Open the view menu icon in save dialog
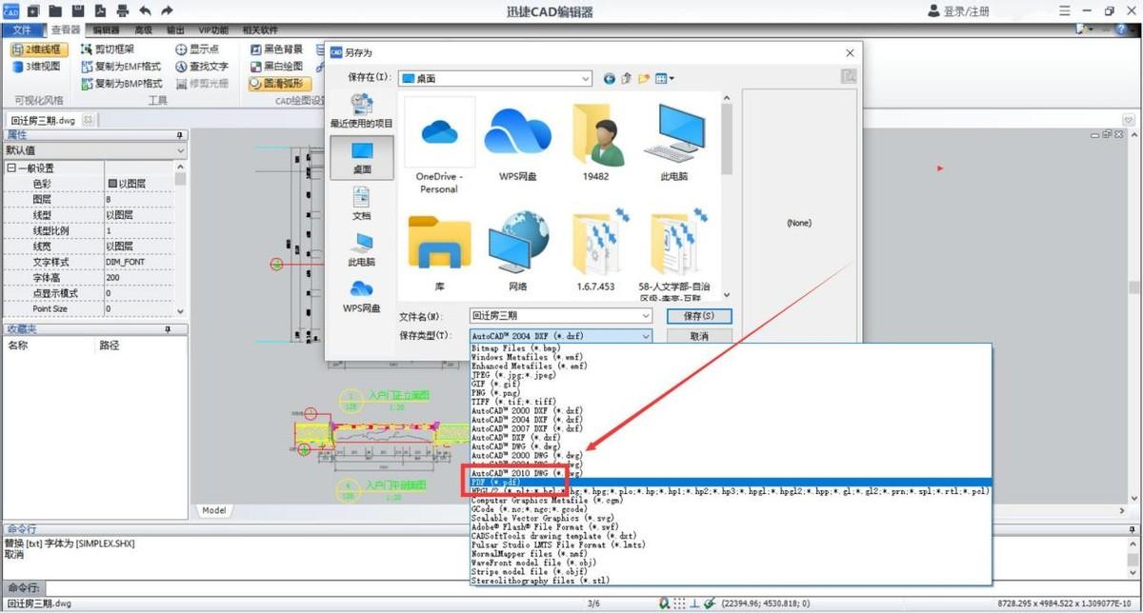The image size is (1143, 613). 665,78
